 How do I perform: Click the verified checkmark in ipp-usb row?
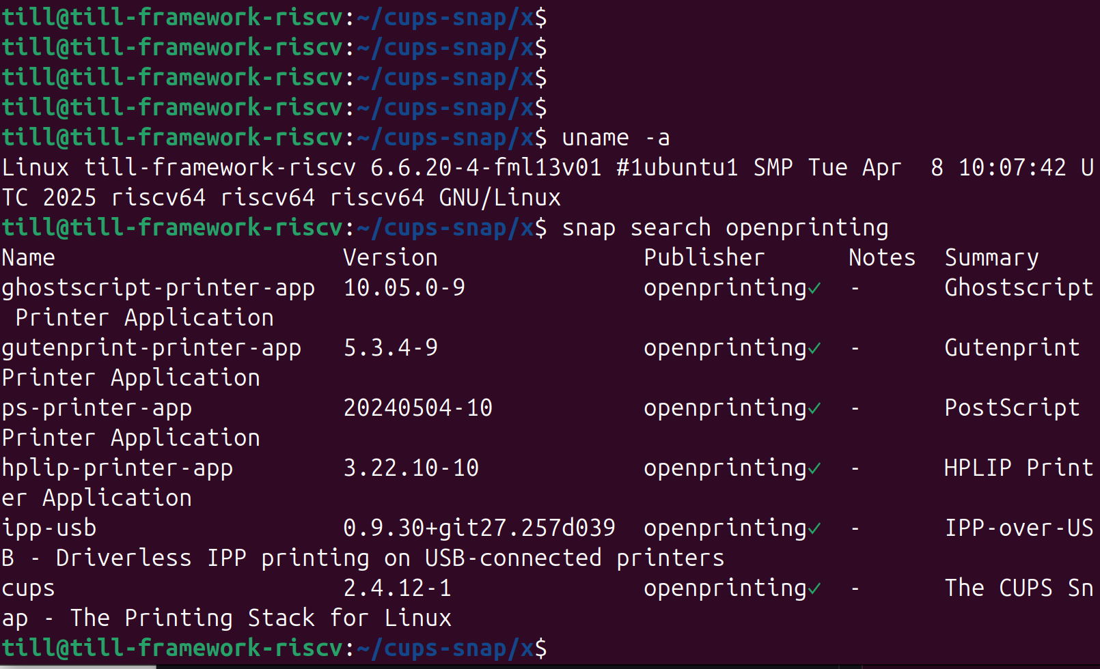pos(814,529)
